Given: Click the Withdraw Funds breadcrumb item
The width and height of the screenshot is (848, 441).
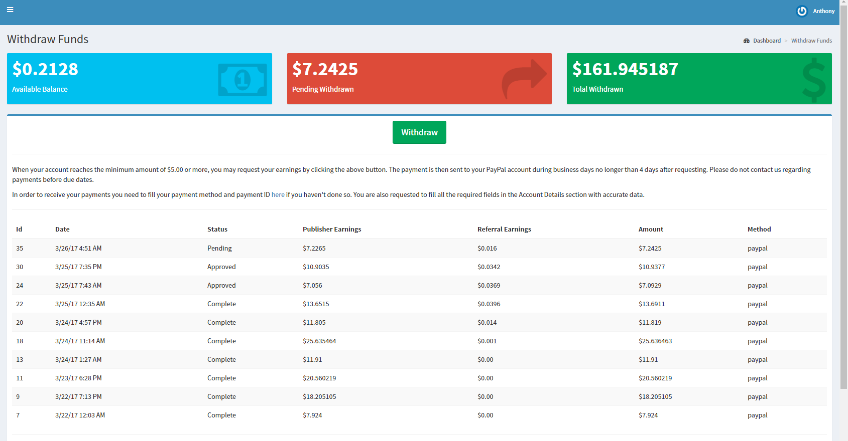Looking at the screenshot, I should pos(811,41).
